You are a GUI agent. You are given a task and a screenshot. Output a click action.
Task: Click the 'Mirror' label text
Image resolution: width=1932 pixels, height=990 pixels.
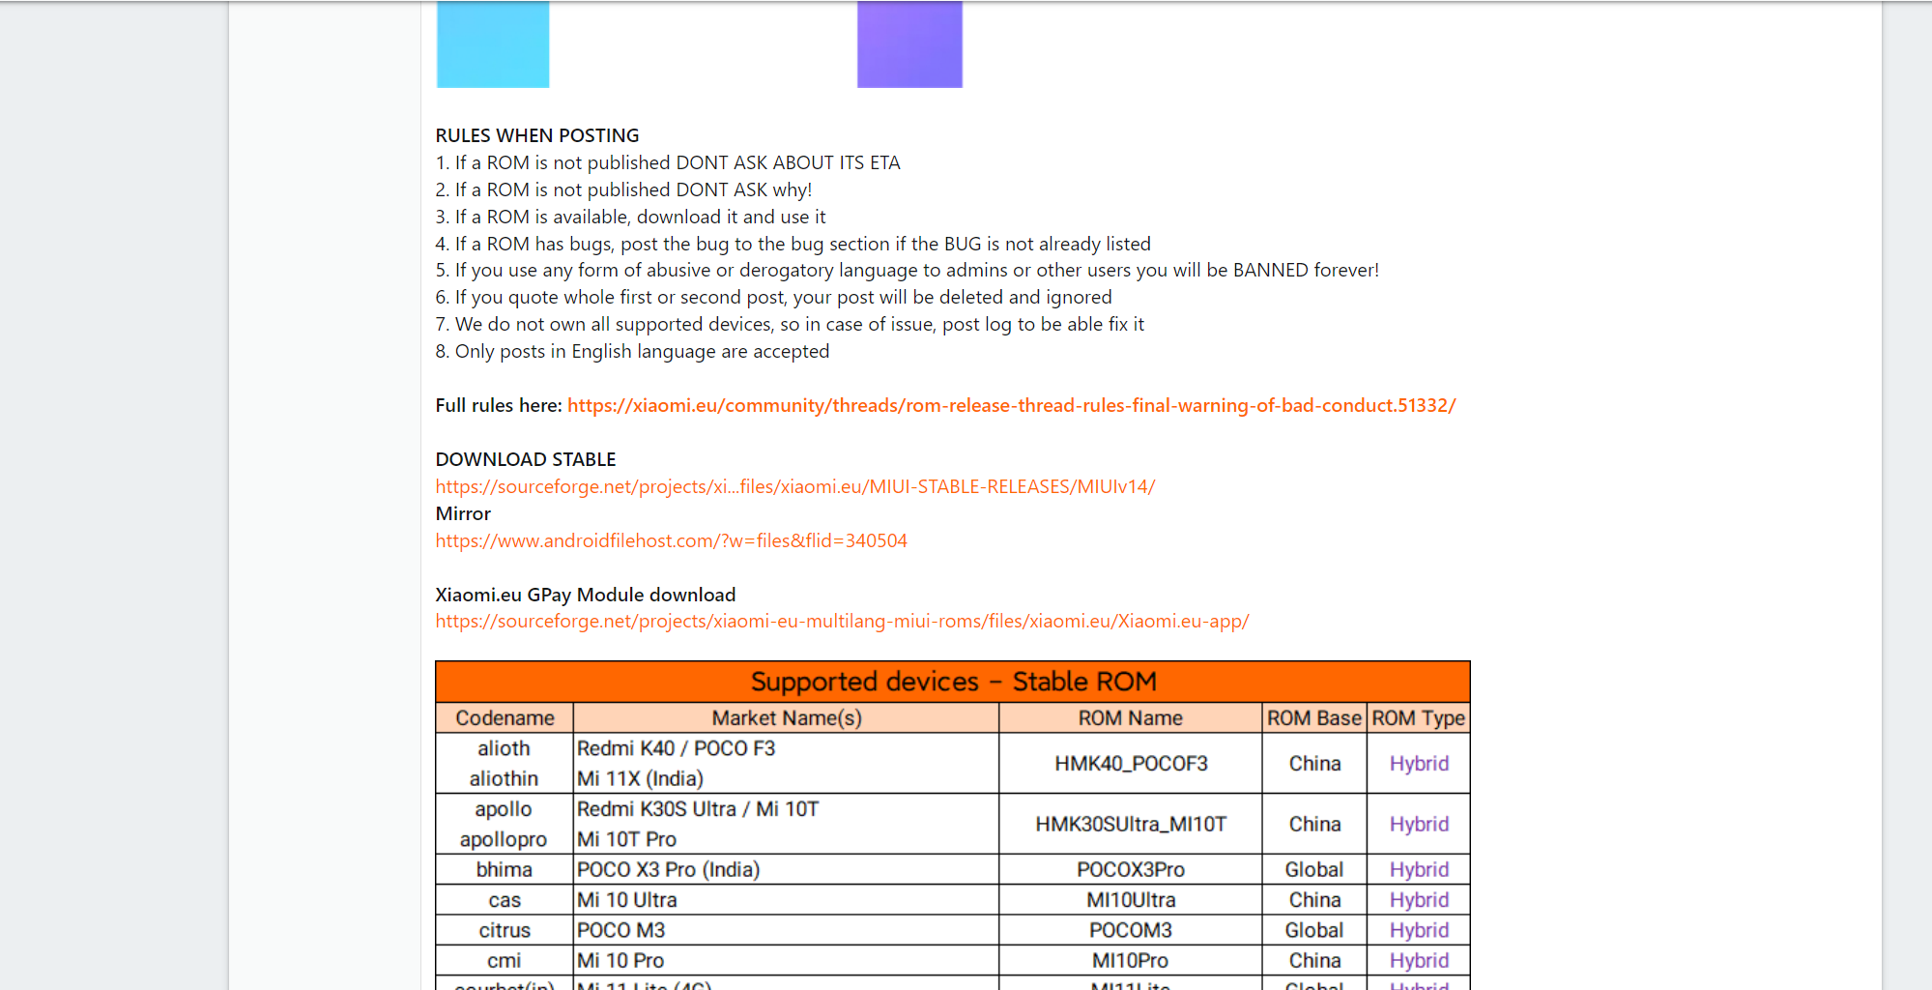[463, 513]
